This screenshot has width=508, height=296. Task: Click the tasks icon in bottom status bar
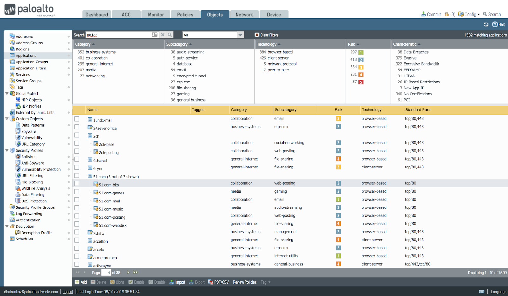482,292
